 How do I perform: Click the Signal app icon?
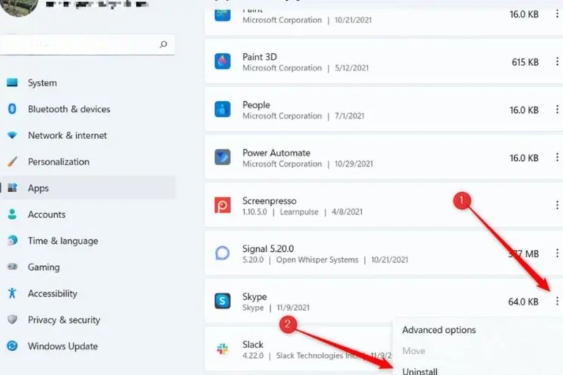222,253
